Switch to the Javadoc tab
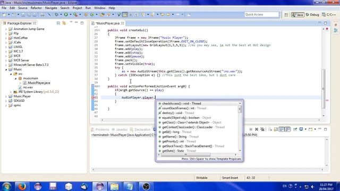The height and width of the screenshot is (191, 340). tap(120, 129)
